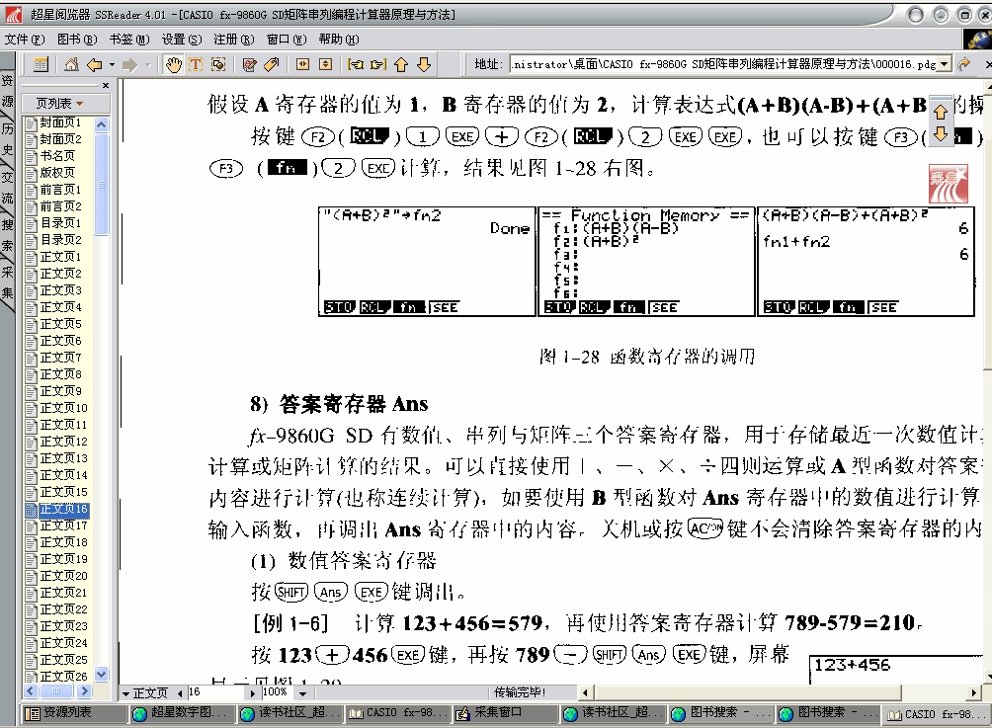992x728 pixels.
Task: Select 前言页1 in the page list
Action: click(60, 189)
